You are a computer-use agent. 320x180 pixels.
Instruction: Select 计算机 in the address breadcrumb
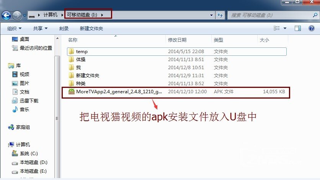(51, 15)
